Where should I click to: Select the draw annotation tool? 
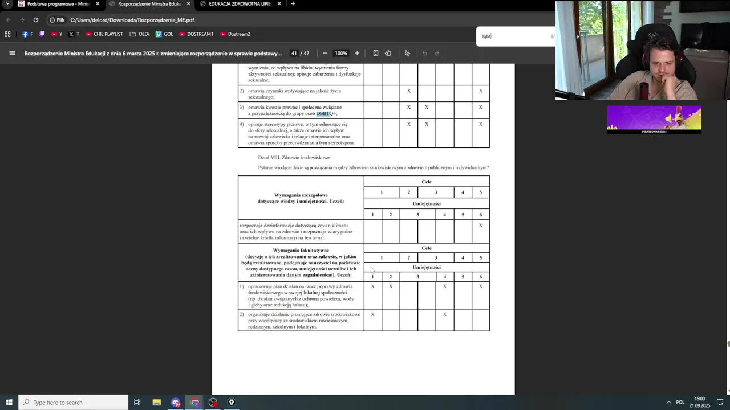pyautogui.click(x=407, y=53)
